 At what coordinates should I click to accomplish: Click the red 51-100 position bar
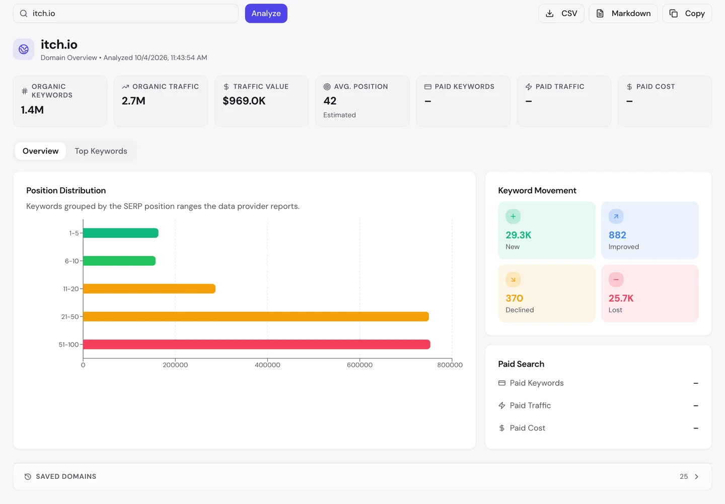[x=257, y=345]
